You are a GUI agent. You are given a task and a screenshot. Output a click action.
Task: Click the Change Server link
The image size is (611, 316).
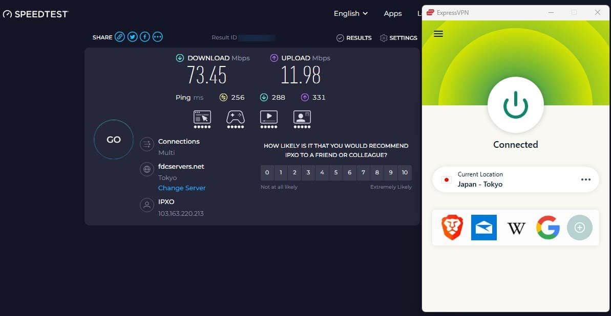point(182,188)
